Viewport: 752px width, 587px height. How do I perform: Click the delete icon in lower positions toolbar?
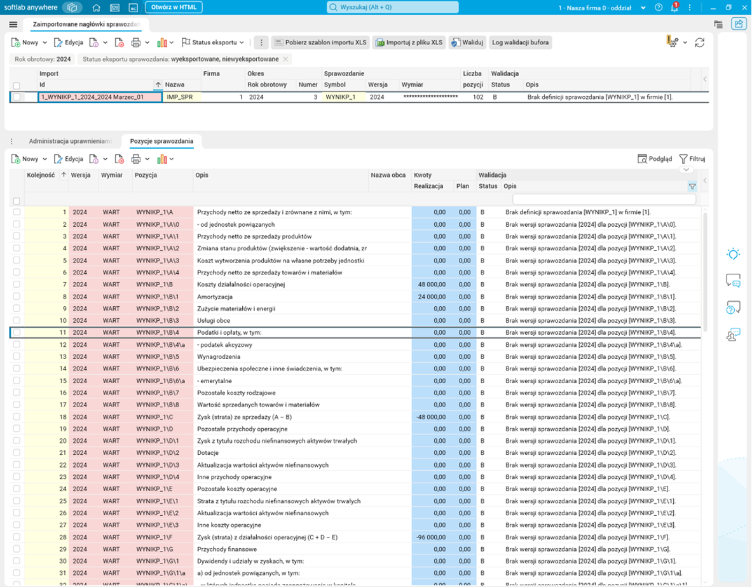click(x=120, y=159)
